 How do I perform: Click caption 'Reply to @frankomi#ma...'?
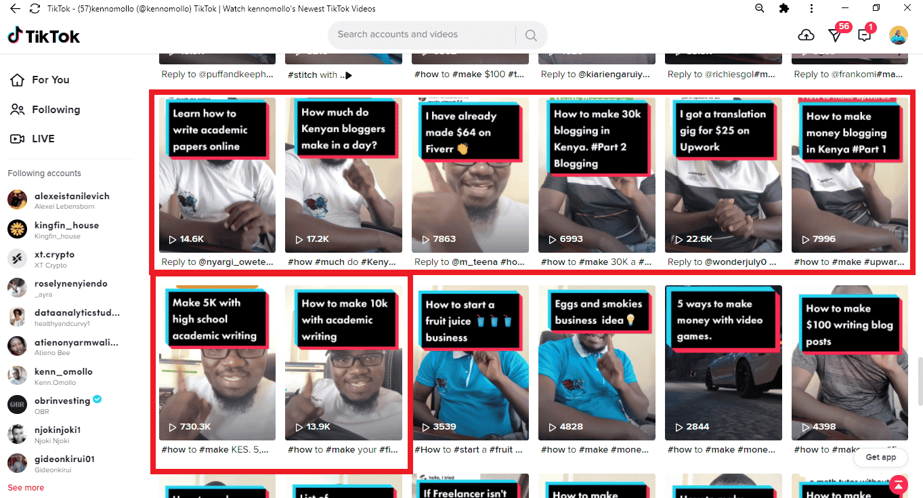coord(849,75)
